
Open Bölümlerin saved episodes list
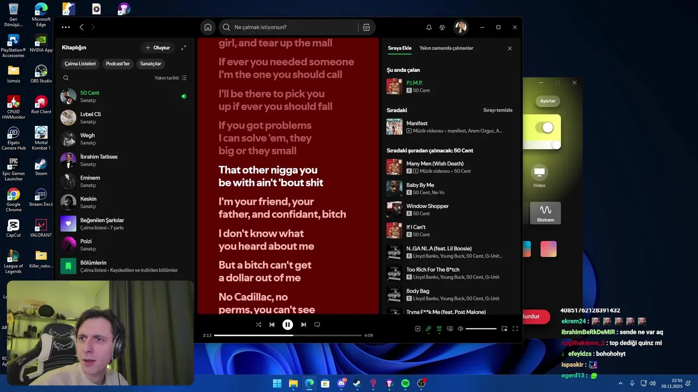(x=124, y=266)
